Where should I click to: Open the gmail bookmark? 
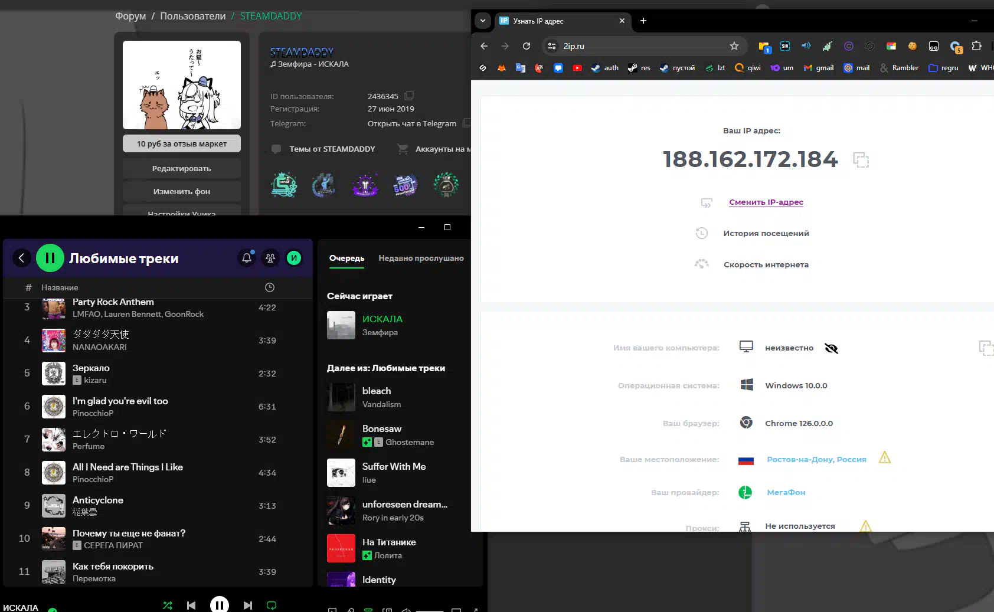tap(819, 68)
